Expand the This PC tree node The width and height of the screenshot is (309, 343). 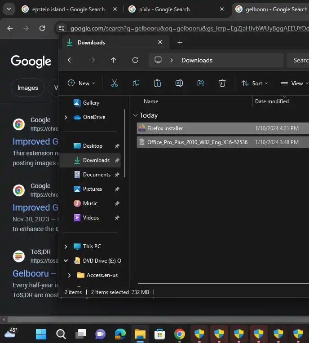click(x=66, y=246)
